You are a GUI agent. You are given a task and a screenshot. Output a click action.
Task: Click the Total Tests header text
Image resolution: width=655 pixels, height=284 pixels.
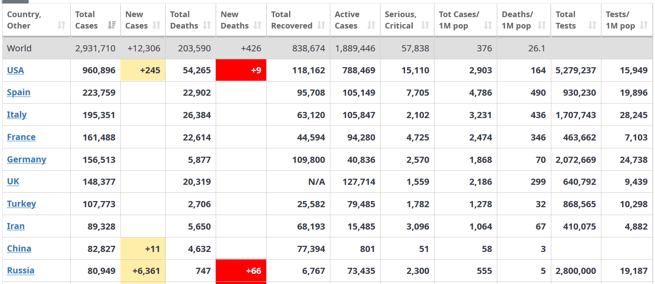[565, 20]
